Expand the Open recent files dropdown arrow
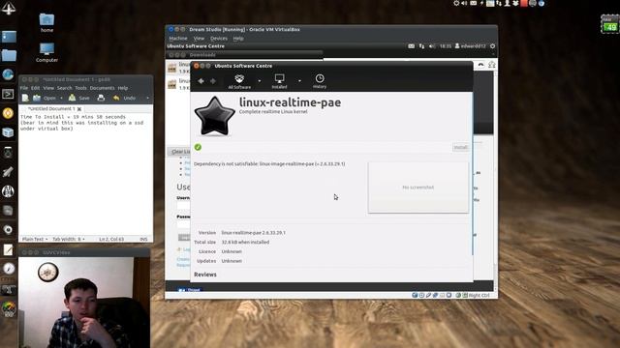 (61, 98)
